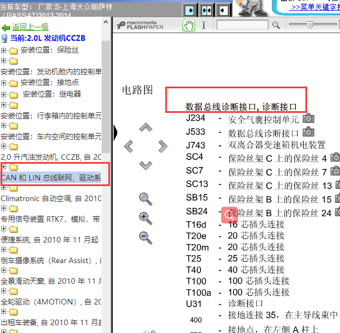Viewport: 340px width, 333px height.
Task: Click the zoom-in magnifier with plus
Action: point(146,218)
